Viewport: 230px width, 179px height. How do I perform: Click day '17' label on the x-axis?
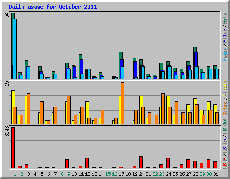121,174
